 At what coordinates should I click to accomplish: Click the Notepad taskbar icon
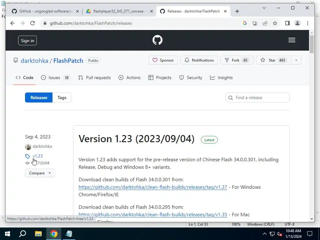[x=69, y=234]
